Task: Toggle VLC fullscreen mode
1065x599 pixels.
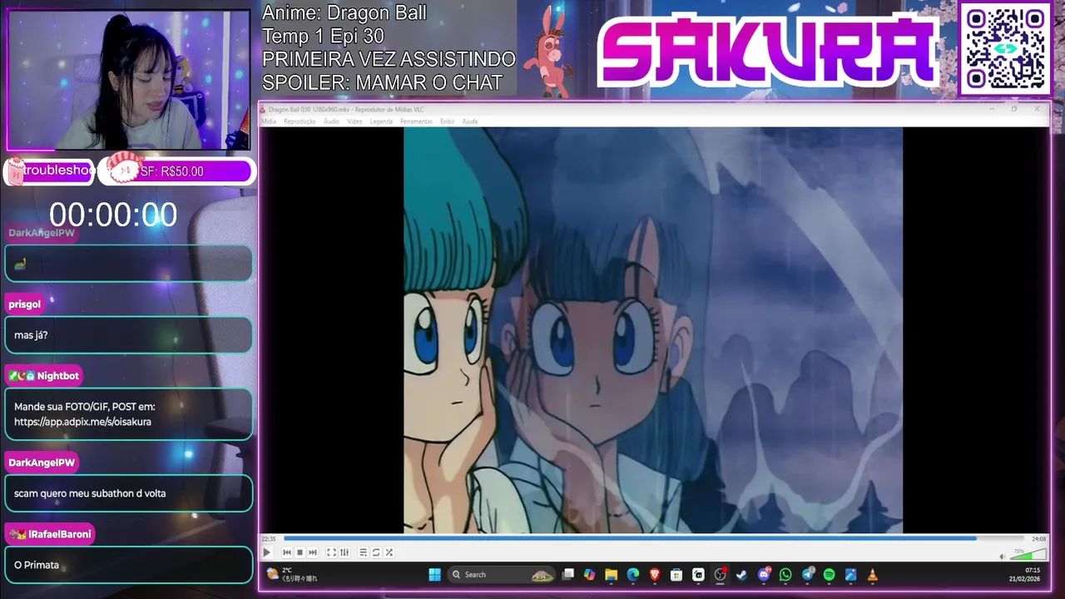Action: (x=331, y=552)
